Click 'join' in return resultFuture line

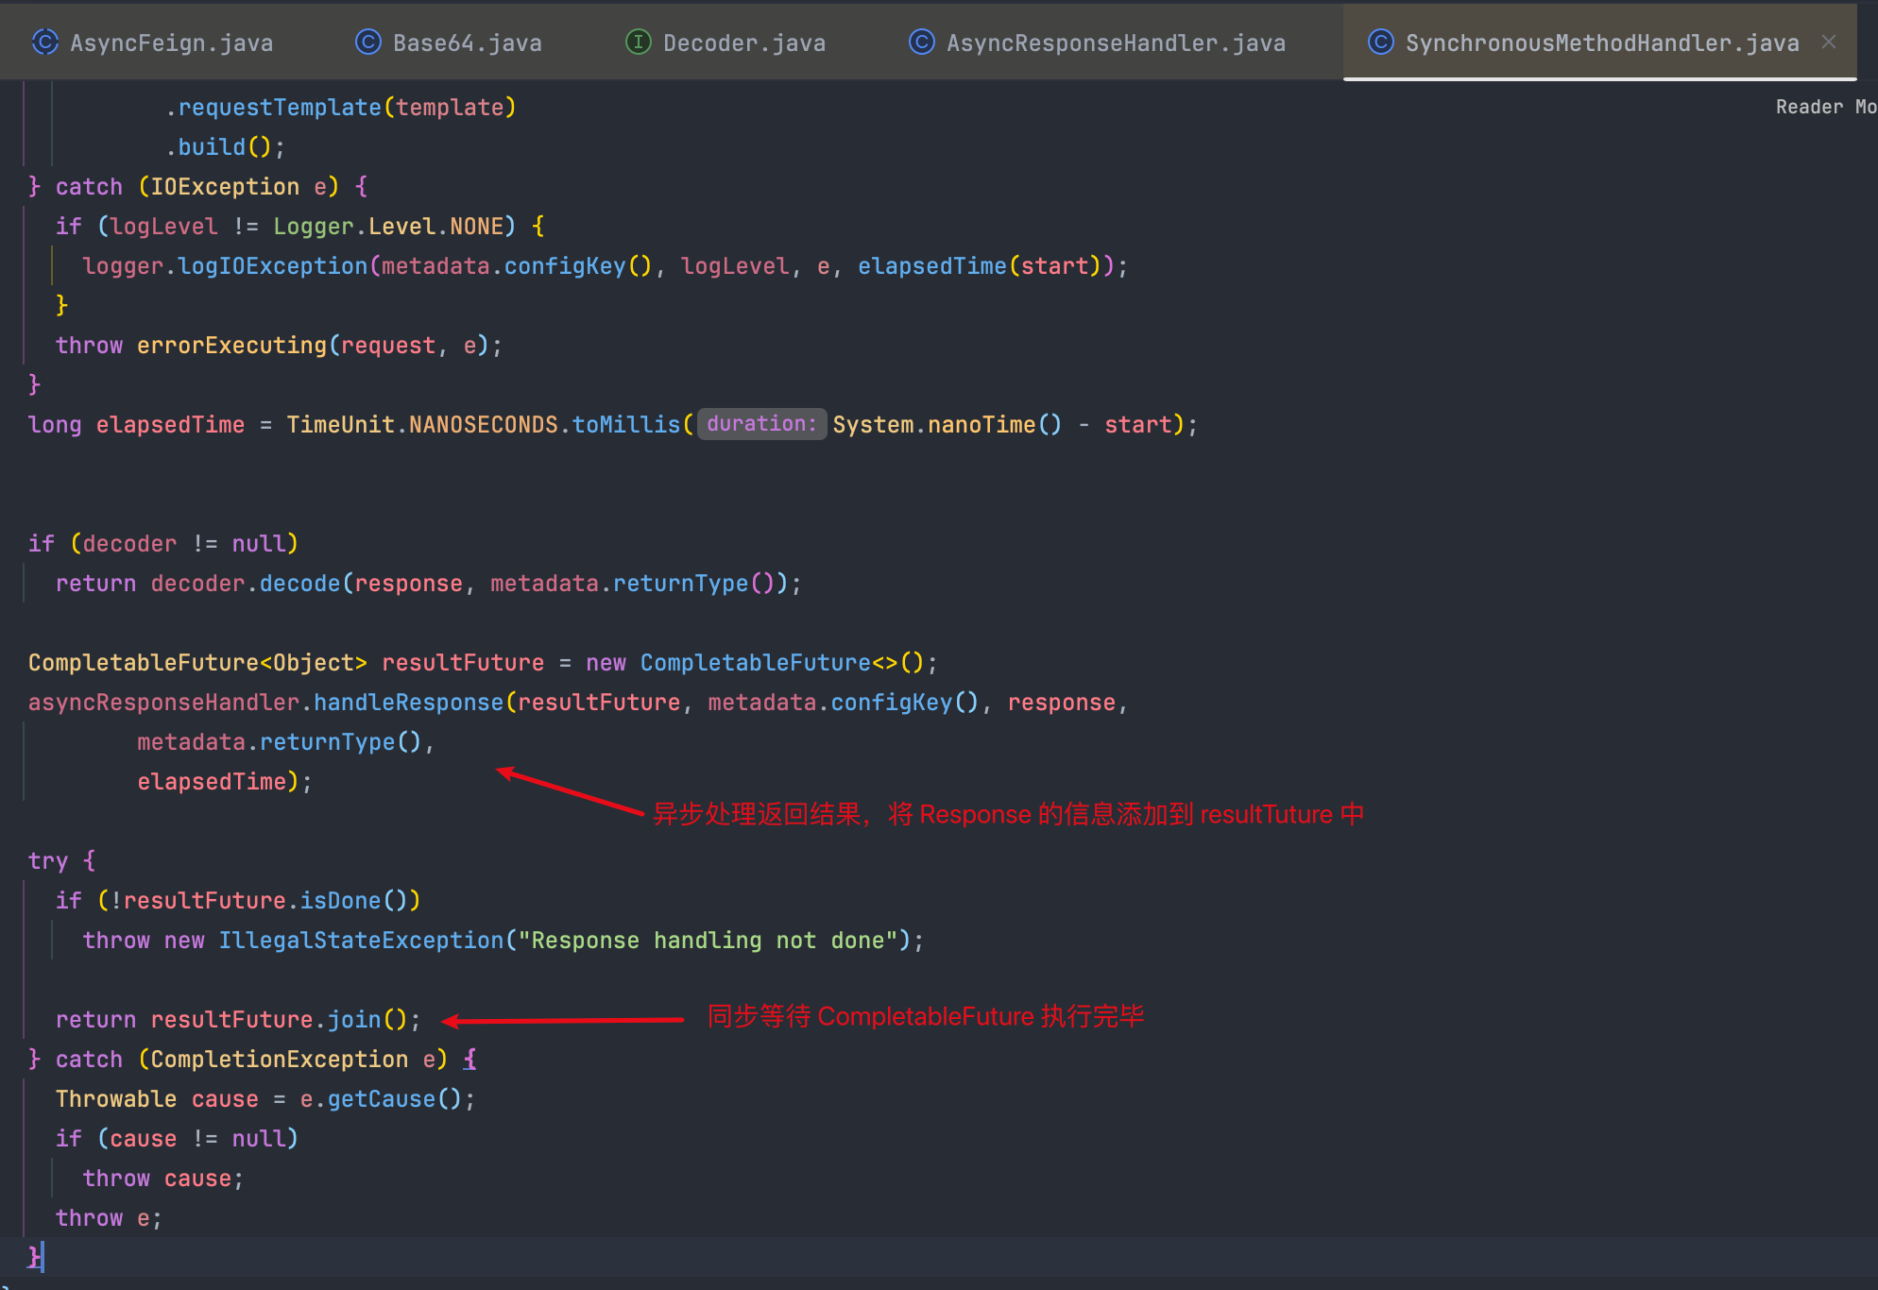(x=354, y=1020)
